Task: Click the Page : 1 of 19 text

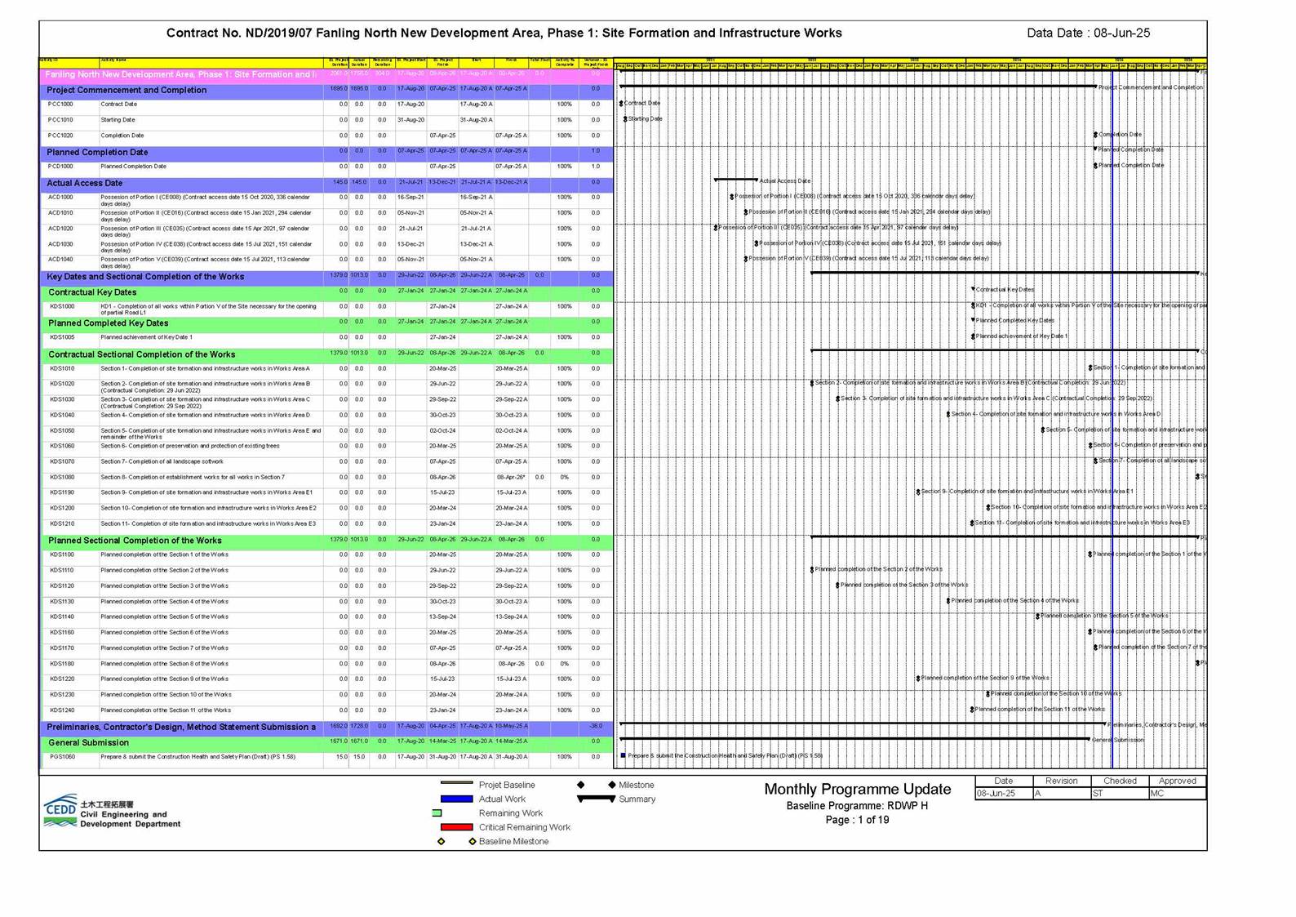Action: 857,820
